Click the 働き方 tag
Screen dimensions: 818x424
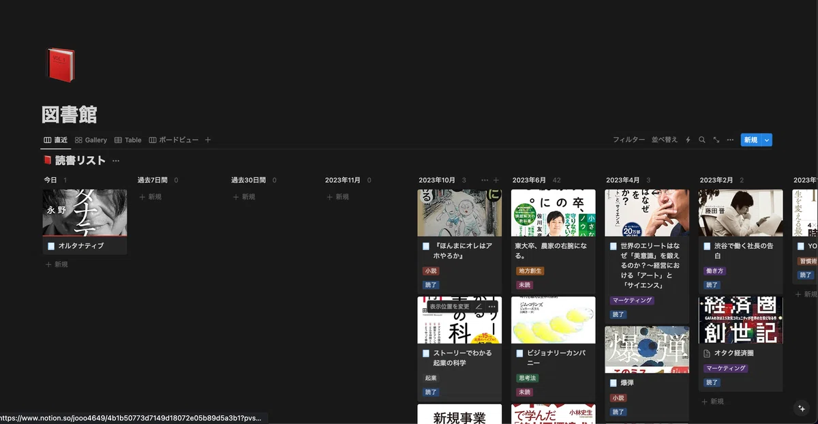(x=714, y=271)
